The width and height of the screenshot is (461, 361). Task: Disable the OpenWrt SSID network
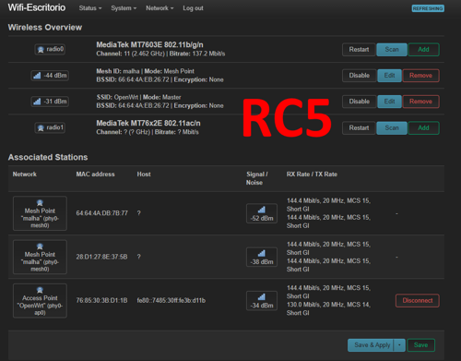[x=359, y=102]
